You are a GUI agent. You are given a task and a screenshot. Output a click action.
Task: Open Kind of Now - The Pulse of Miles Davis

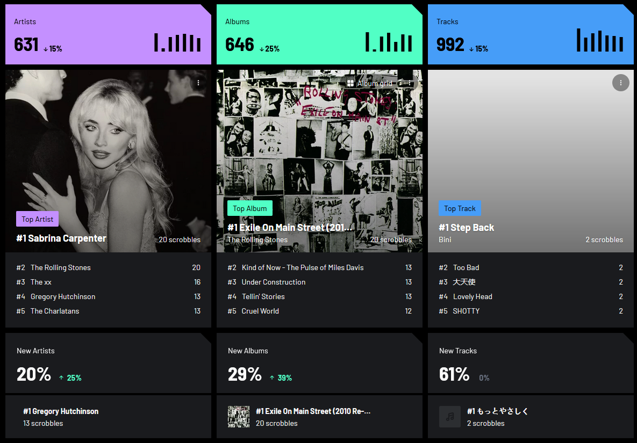(303, 267)
